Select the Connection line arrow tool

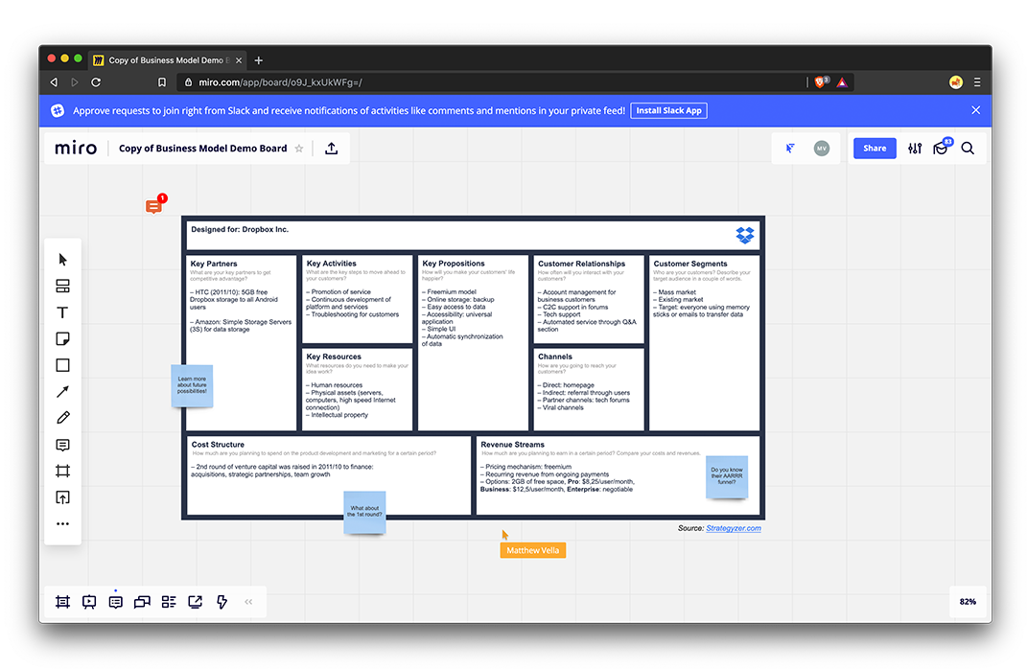coord(63,391)
